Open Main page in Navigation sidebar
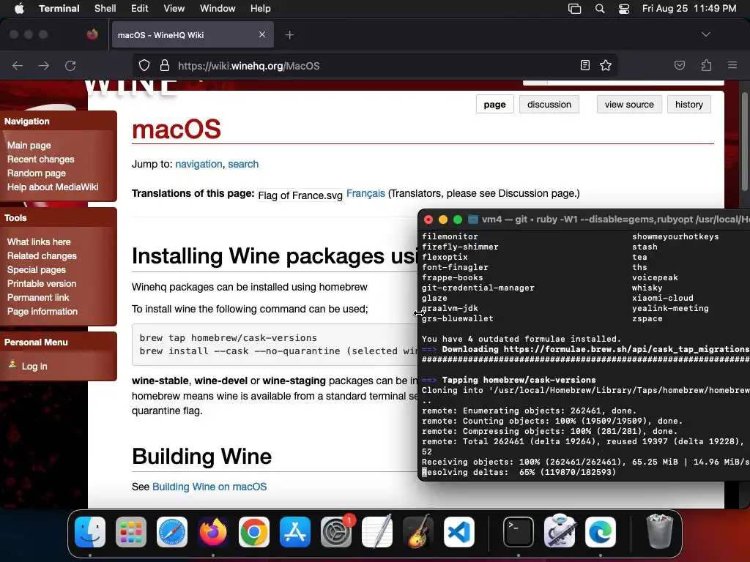 (29, 146)
